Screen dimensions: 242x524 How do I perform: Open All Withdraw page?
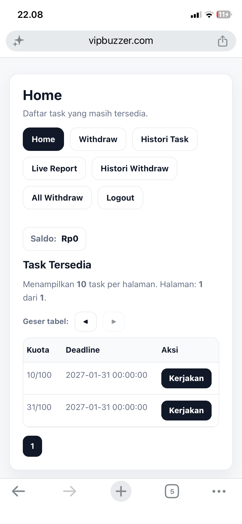point(57,198)
